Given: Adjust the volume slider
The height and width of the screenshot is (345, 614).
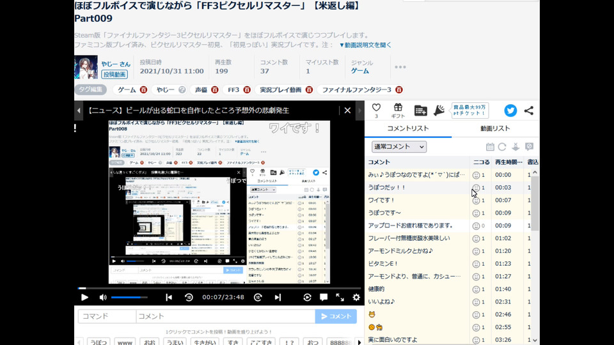Looking at the screenshot, I should (x=129, y=297).
